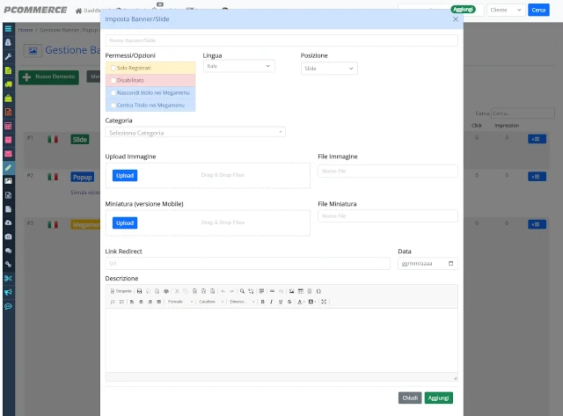563x416 pixels.
Task: Click the File Miniatura Nome File field
Action: 388,215
